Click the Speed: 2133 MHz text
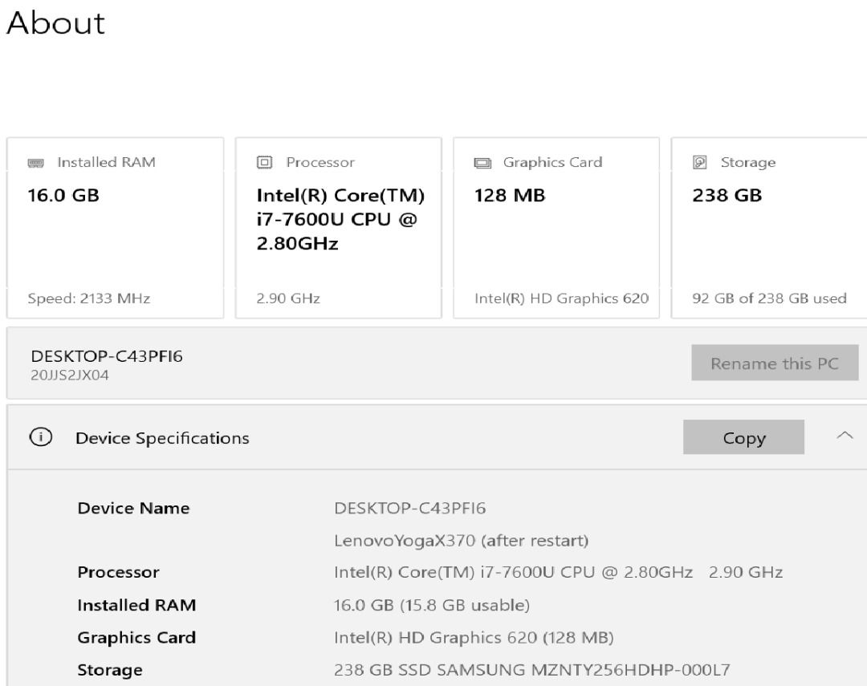The width and height of the screenshot is (867, 686). click(x=88, y=298)
